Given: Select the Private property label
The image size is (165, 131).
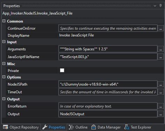Looking at the screenshot, I should (13, 71).
